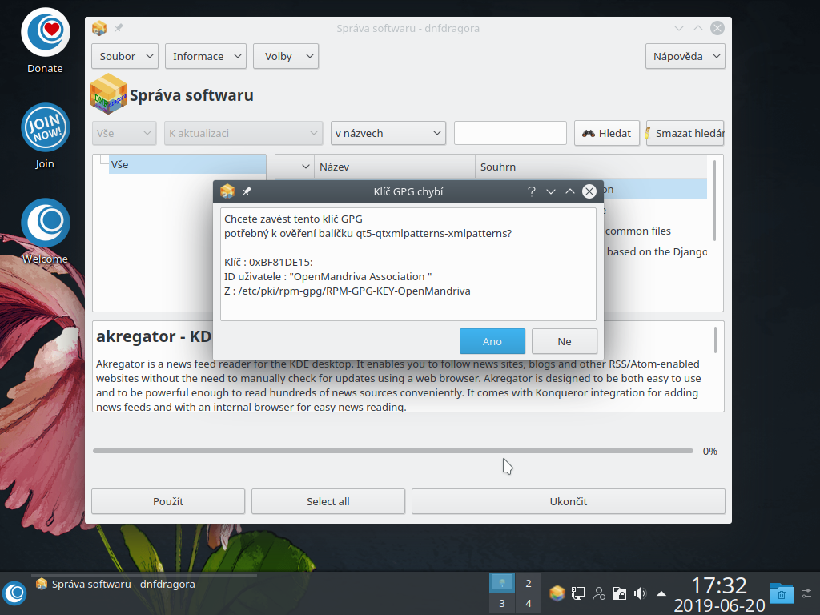Click Ano to import the GPG key

492,340
